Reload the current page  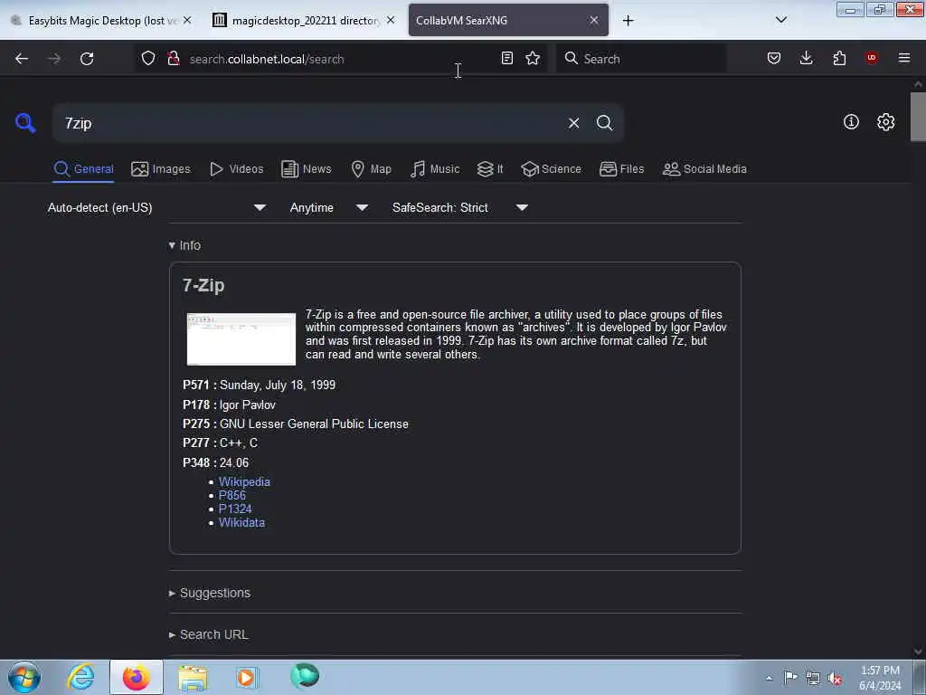click(87, 59)
